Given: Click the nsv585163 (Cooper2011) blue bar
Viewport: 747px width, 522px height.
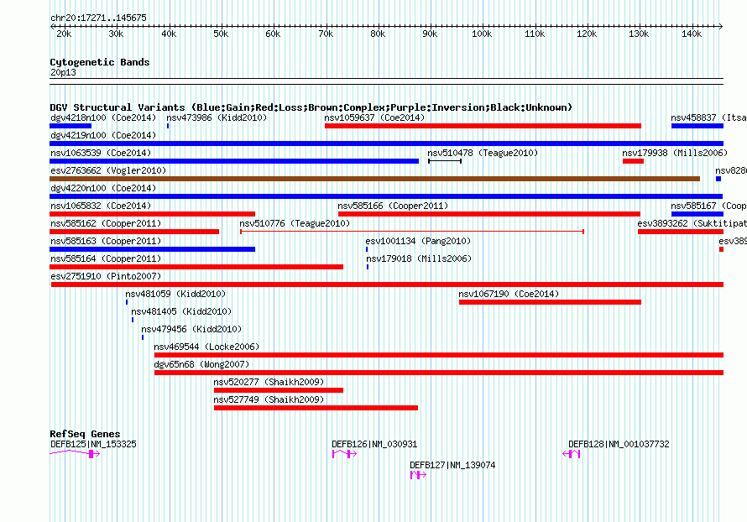Looking at the screenshot, I should pyautogui.click(x=153, y=249).
